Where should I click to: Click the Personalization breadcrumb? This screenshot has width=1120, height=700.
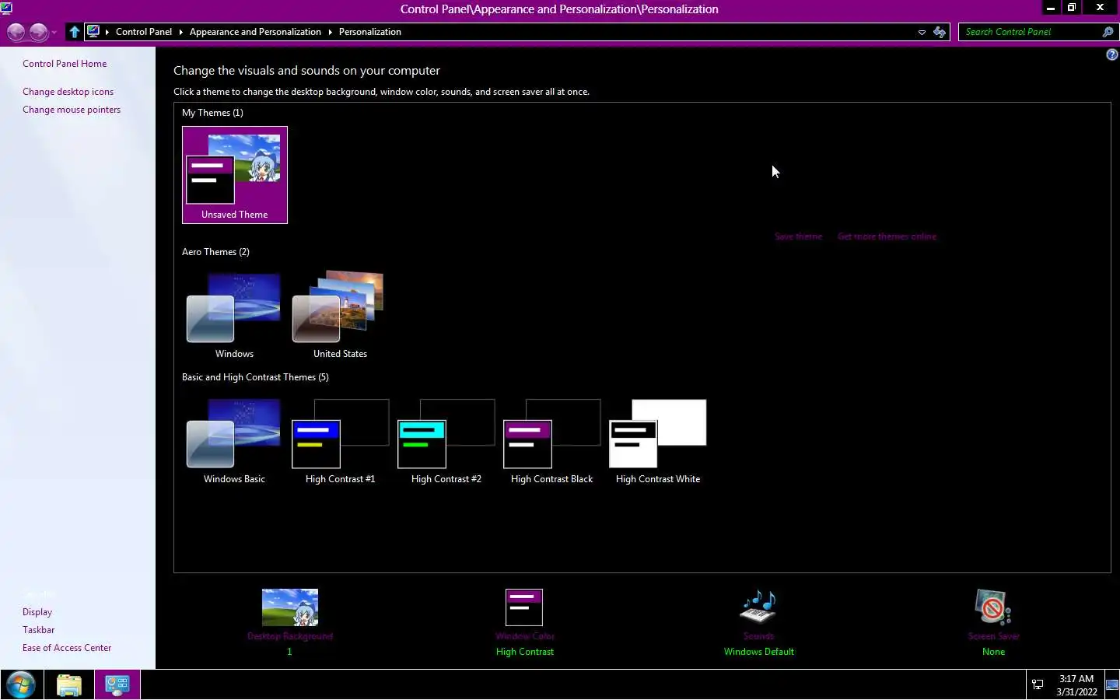(x=370, y=32)
